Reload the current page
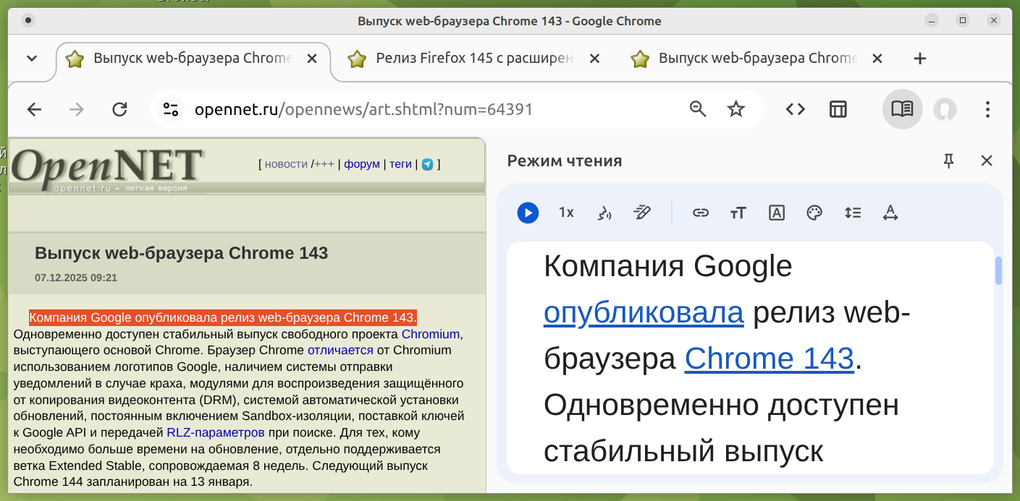 [119, 109]
